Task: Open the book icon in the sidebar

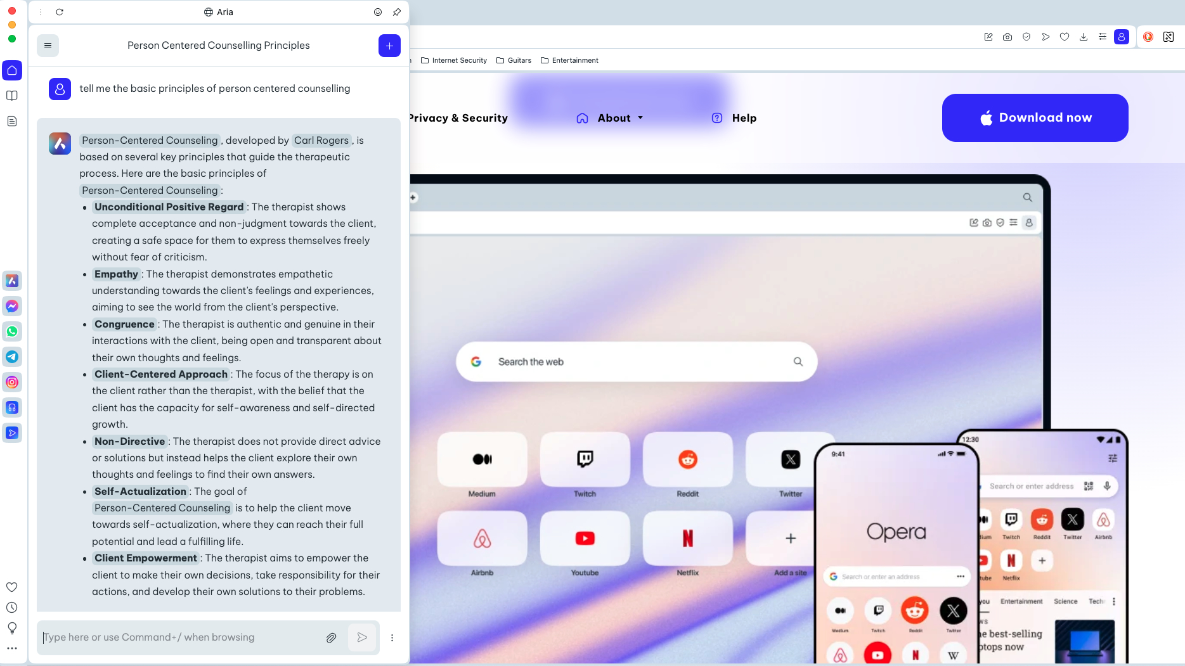Action: [12, 96]
